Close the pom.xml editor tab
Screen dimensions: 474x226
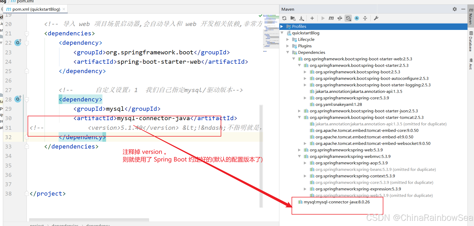(64, 9)
